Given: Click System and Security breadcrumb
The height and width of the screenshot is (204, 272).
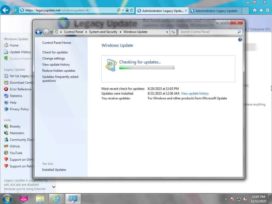Looking at the screenshot, I should [103, 32].
